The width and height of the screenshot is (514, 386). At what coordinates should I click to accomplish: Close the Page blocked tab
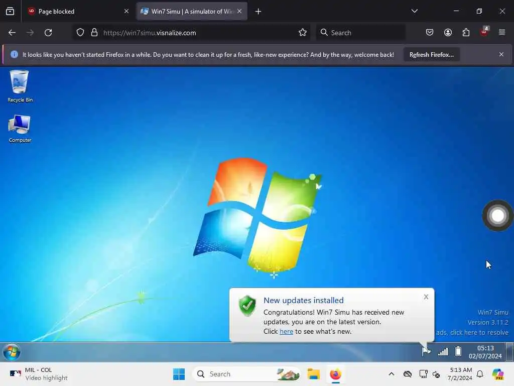click(x=126, y=11)
